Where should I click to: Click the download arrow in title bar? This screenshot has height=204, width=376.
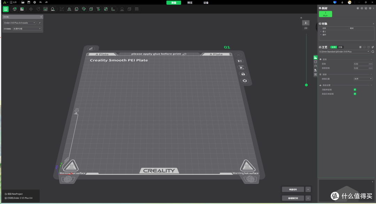[342, 2]
